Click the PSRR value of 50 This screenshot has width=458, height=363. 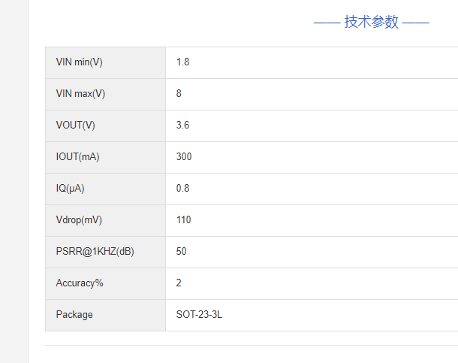click(x=182, y=252)
